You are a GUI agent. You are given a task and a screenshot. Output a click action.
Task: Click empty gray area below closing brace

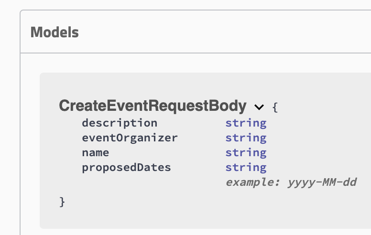(x=191, y=217)
